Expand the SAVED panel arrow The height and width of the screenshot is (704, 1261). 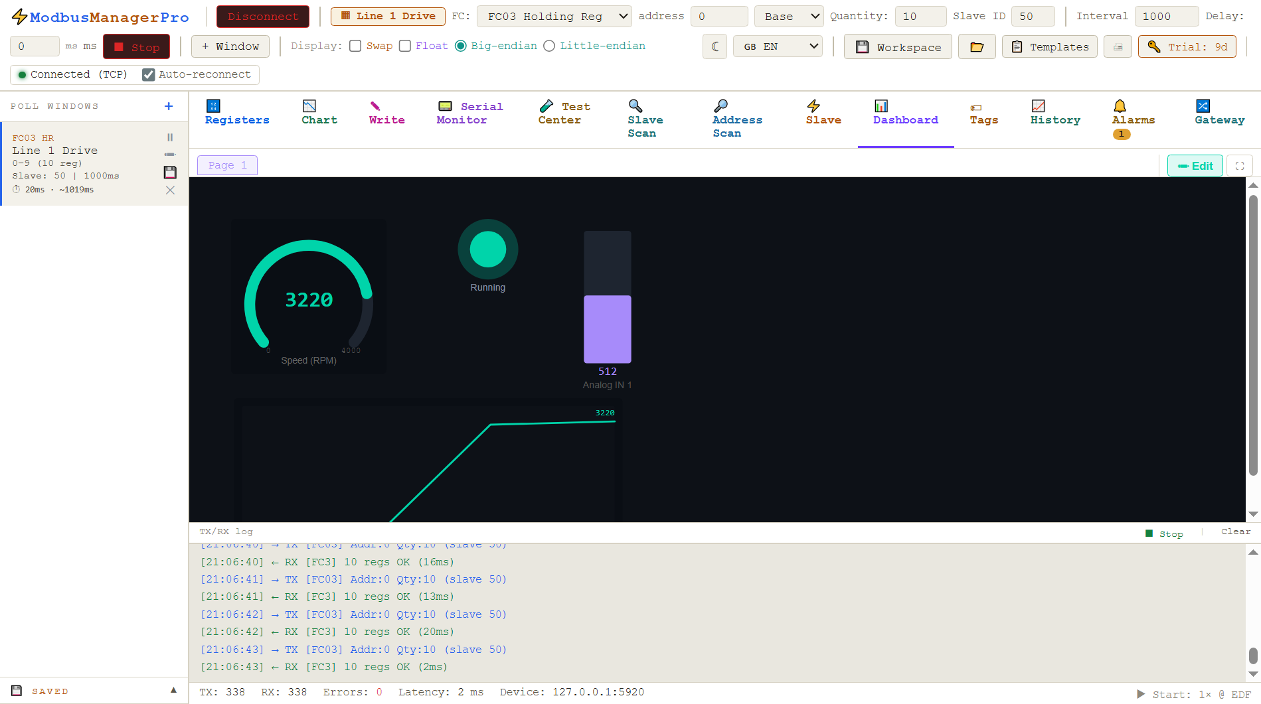[173, 690]
